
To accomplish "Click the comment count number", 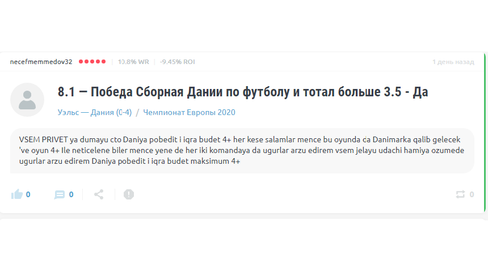I will (x=71, y=194).
